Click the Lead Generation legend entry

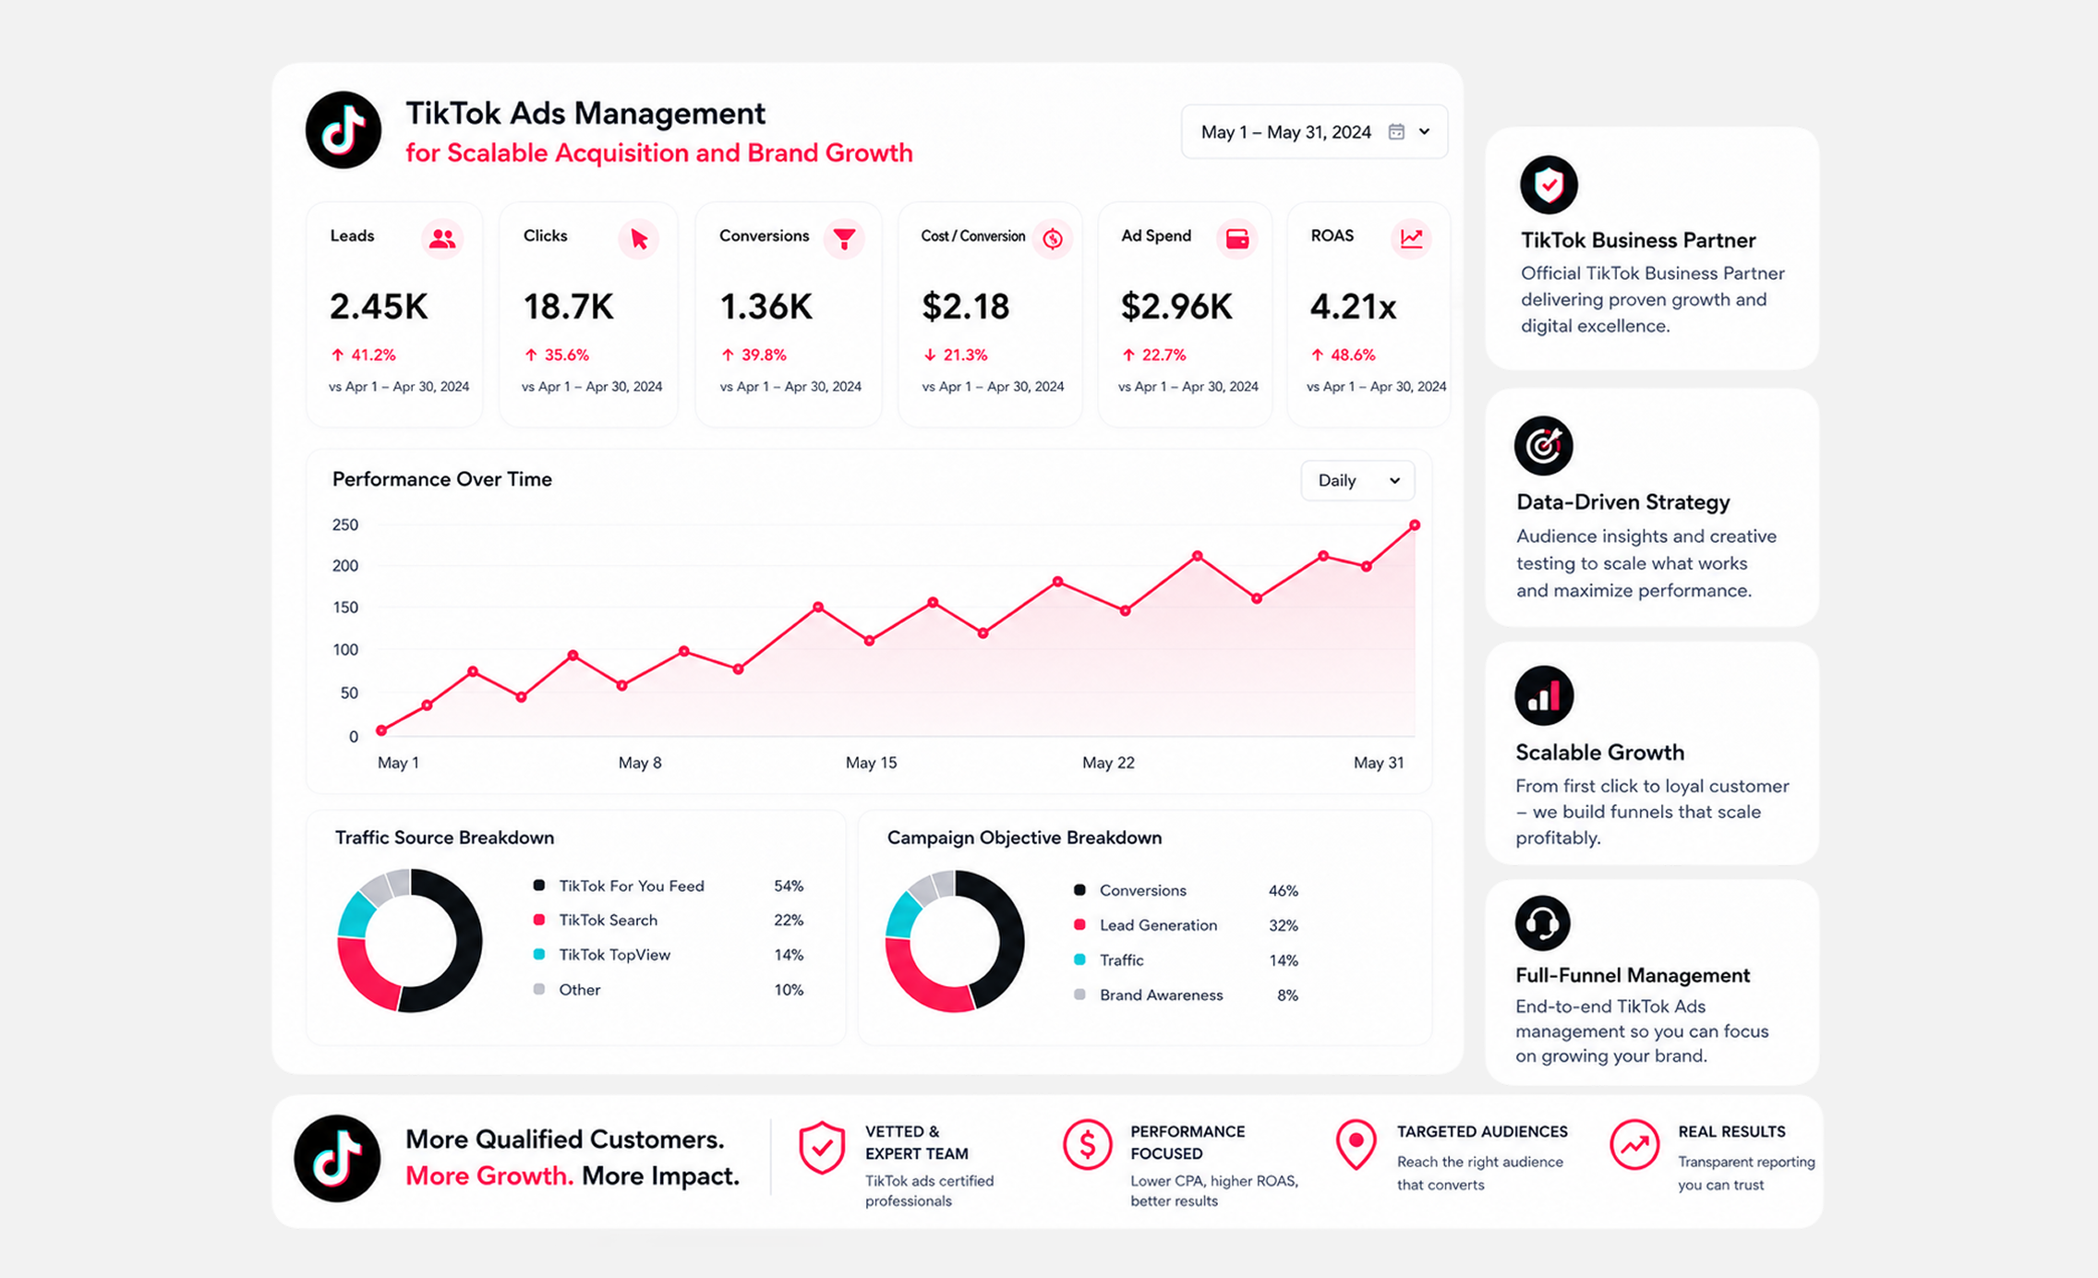point(1145,925)
